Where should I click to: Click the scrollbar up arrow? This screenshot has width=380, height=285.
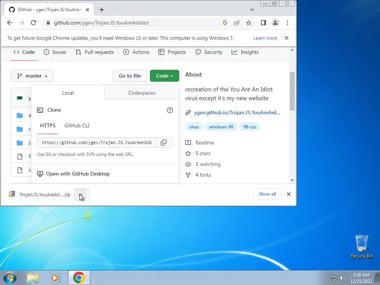292,50
